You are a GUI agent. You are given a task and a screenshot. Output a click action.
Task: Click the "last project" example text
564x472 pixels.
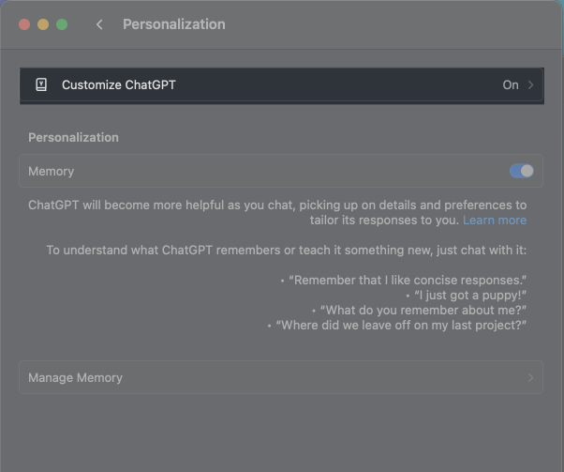[x=400, y=325]
